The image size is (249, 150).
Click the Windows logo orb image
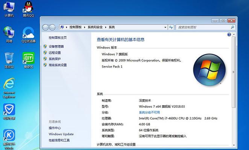point(209,70)
